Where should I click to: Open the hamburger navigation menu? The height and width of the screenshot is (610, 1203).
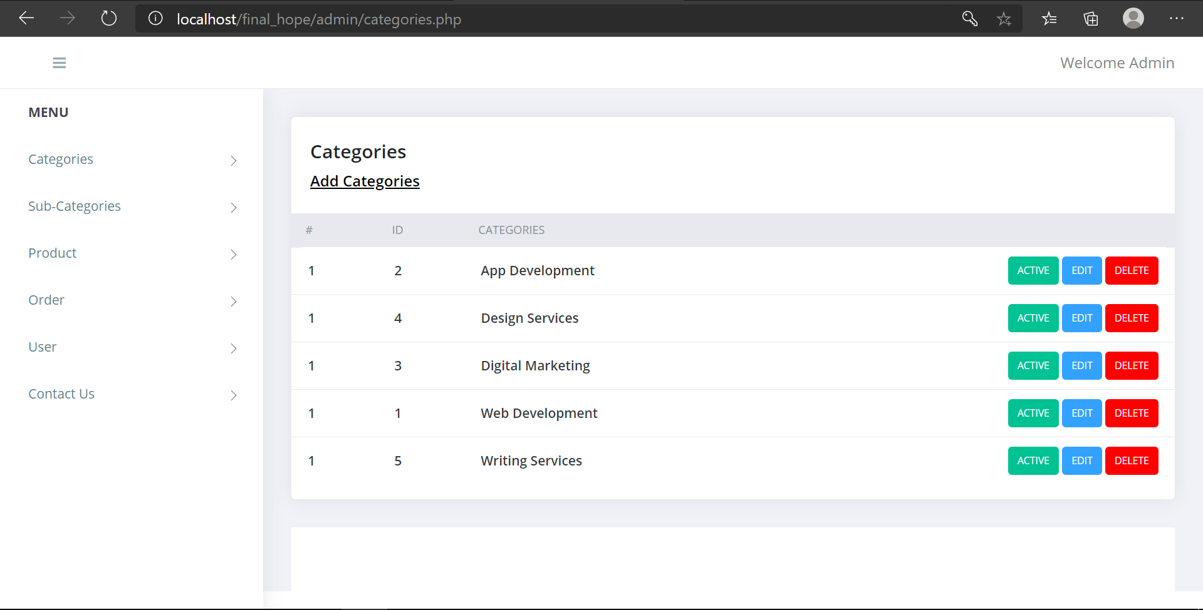point(59,63)
